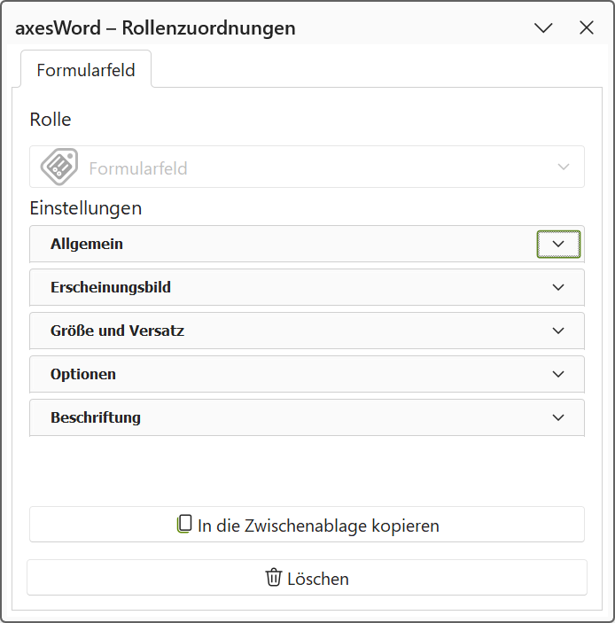615x623 pixels.
Task: Click the Rolle heading text
Action: [51, 120]
